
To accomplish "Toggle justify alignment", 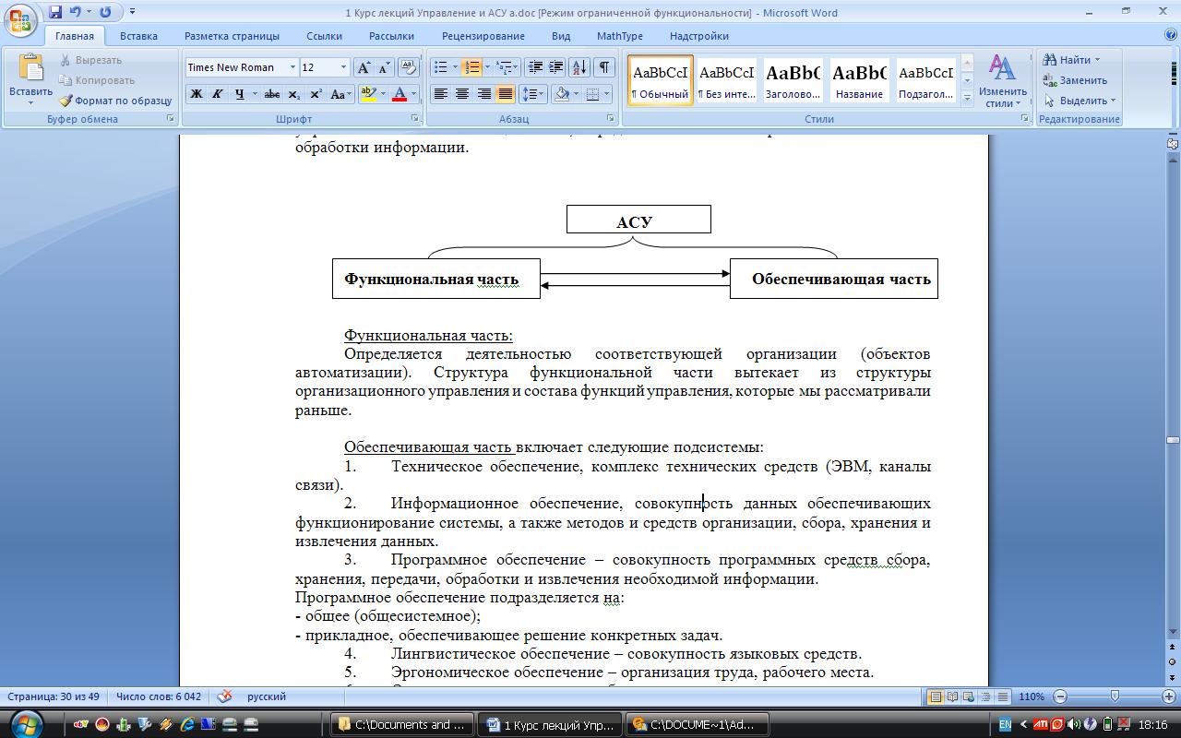I will 505,94.
